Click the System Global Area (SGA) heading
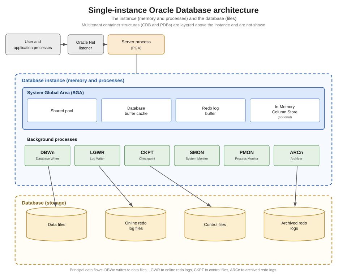Image resolution: width=347 pixels, height=275 pixels. coord(55,93)
